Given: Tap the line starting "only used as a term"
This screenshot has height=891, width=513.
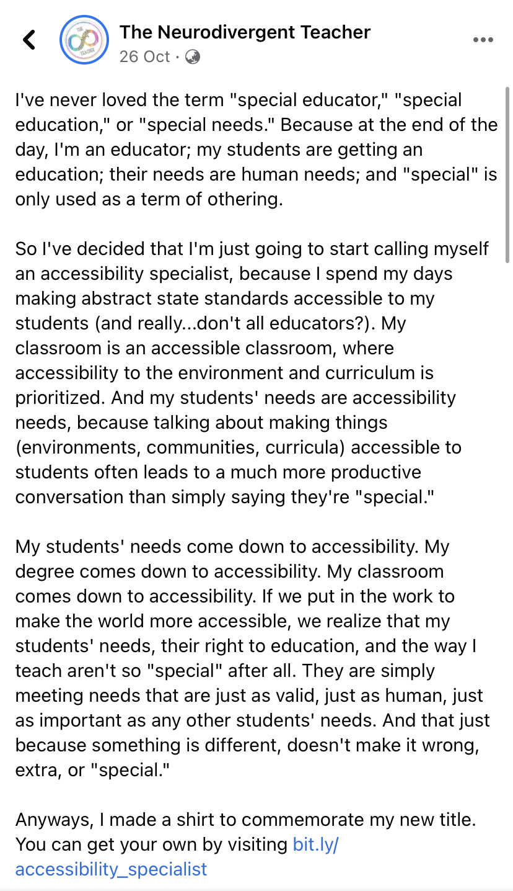Looking at the screenshot, I should click(149, 199).
